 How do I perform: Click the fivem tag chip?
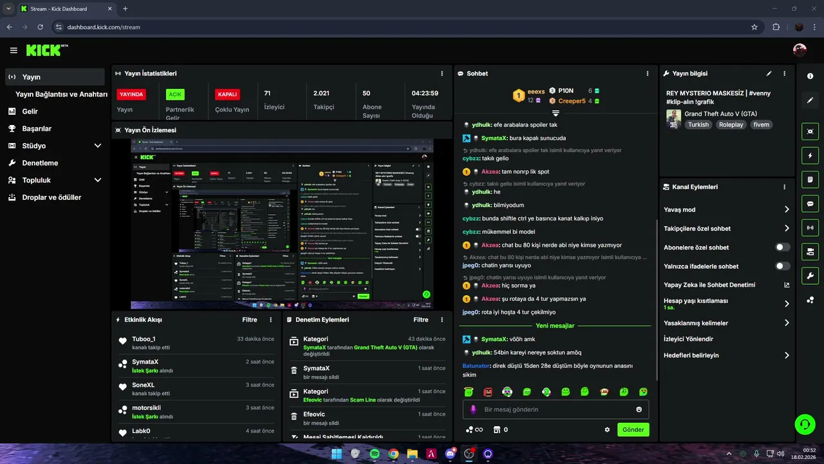(762, 125)
